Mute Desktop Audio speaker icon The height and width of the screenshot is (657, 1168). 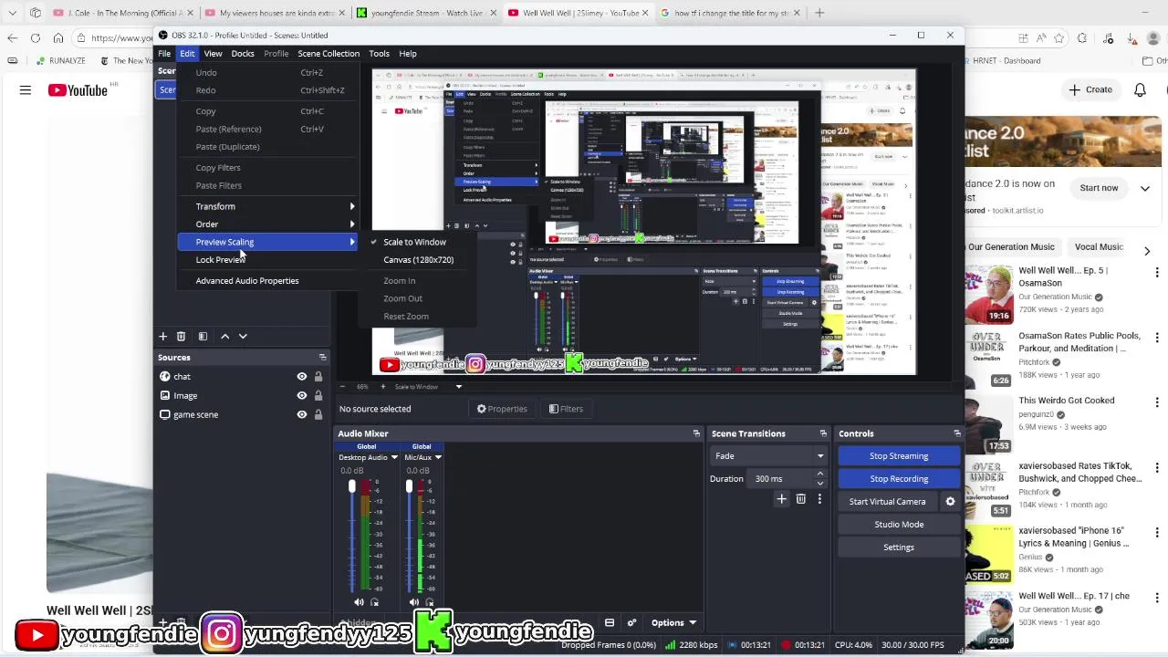(359, 602)
